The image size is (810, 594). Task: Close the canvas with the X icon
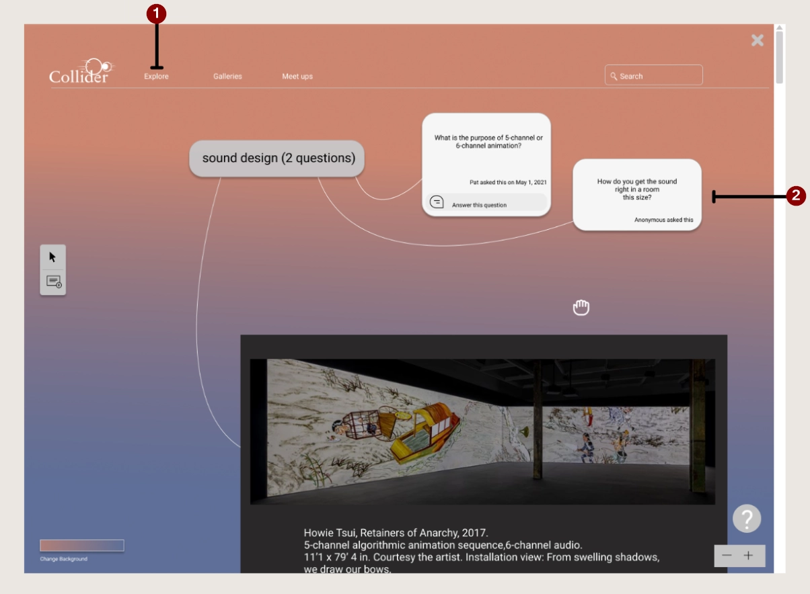(758, 40)
